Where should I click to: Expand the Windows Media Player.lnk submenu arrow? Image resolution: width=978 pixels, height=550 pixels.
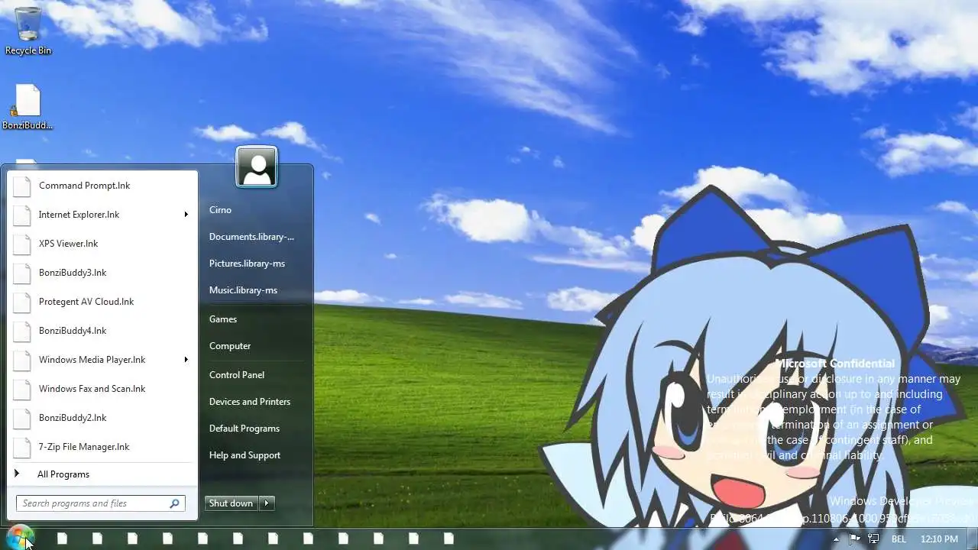click(x=186, y=360)
